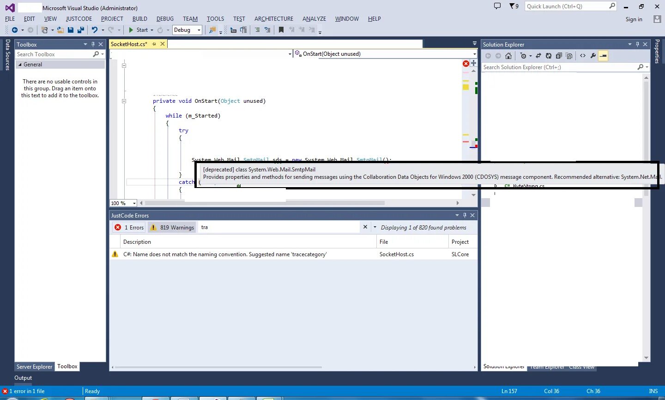Viewport: 665px width, 400px height.
Task: Toggle the 1 Errors filter
Action: (x=130, y=227)
